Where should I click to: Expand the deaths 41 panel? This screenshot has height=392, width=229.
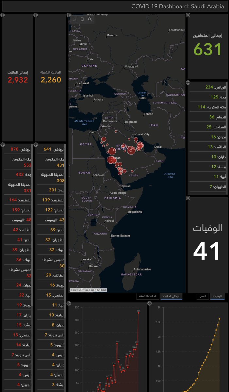pyautogui.click(x=188, y=198)
